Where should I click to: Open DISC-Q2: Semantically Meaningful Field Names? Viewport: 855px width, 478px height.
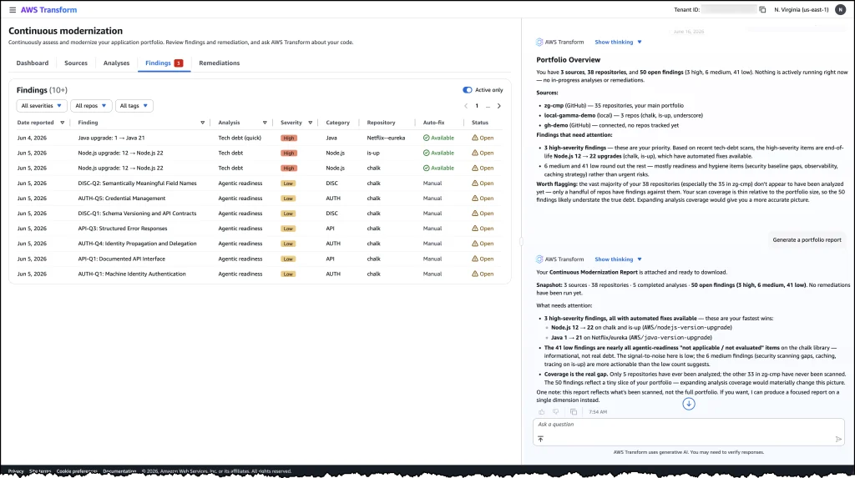(137, 184)
